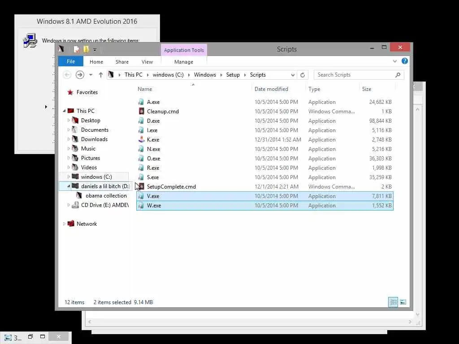Click the Back navigation arrow
The width and height of the screenshot is (459, 344).
(67, 75)
